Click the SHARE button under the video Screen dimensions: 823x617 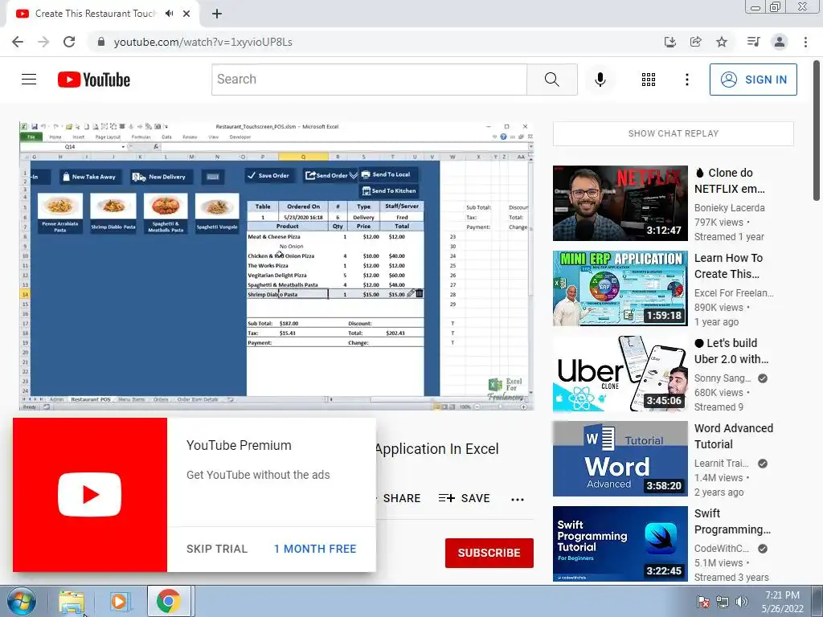coord(402,498)
